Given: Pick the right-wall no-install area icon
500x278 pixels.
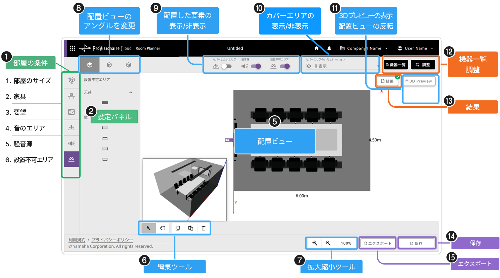Looking at the screenshot, I should 105,149.
